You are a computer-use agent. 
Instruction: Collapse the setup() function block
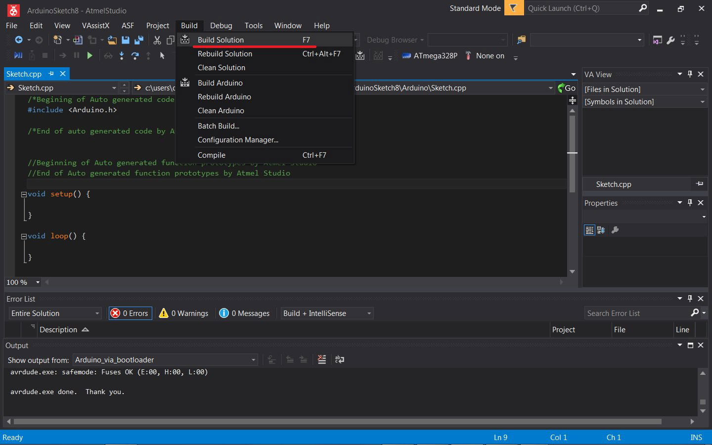tap(24, 194)
